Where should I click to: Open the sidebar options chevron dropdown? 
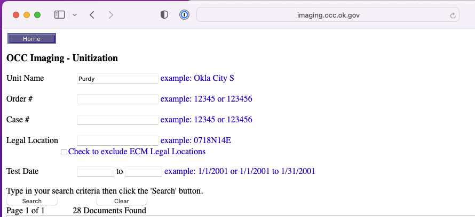click(75, 15)
